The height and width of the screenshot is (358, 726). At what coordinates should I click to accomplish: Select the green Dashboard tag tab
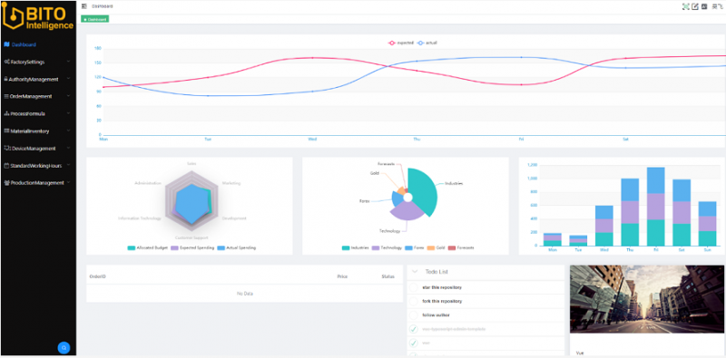point(95,19)
